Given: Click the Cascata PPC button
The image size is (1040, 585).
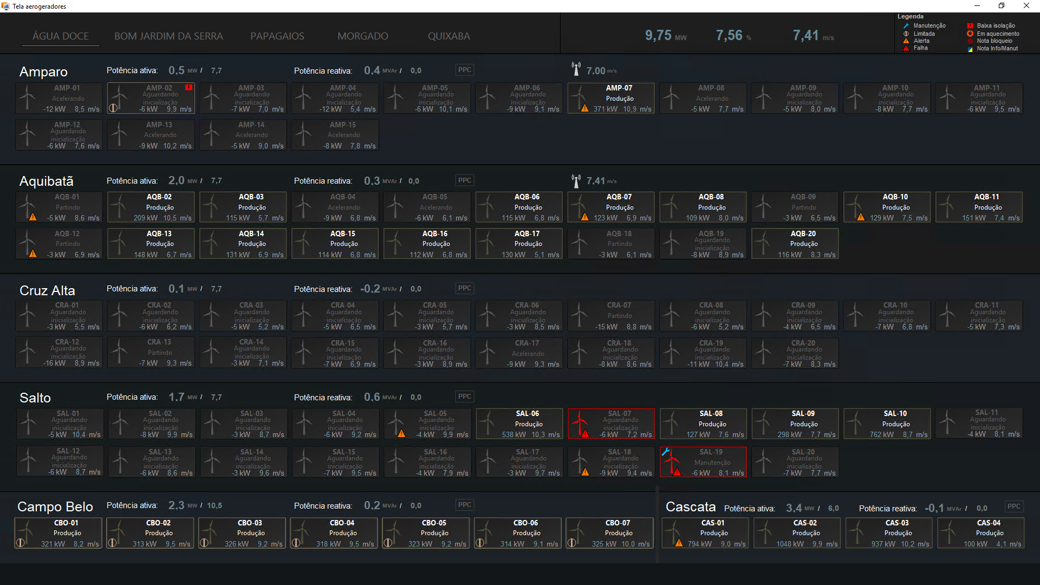Looking at the screenshot, I should pos(1014,507).
